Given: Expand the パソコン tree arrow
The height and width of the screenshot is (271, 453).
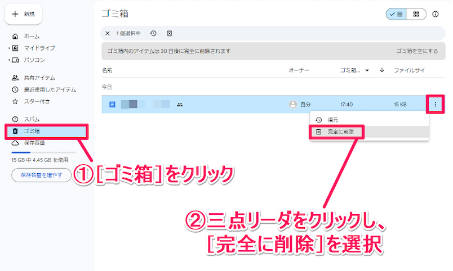Looking at the screenshot, I should (x=9, y=60).
